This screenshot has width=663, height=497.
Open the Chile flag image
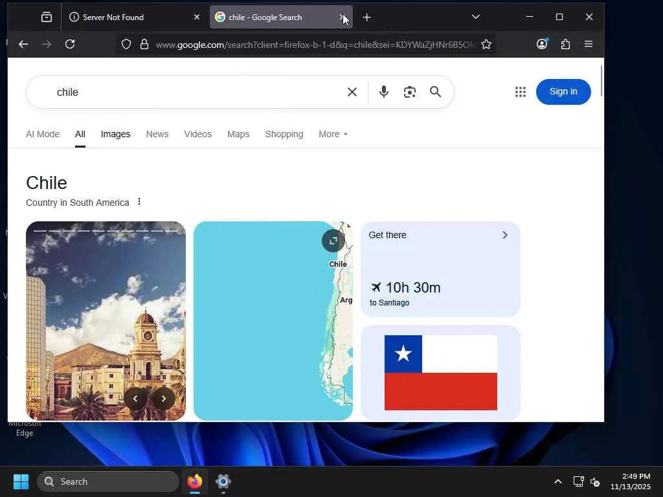[440, 373]
